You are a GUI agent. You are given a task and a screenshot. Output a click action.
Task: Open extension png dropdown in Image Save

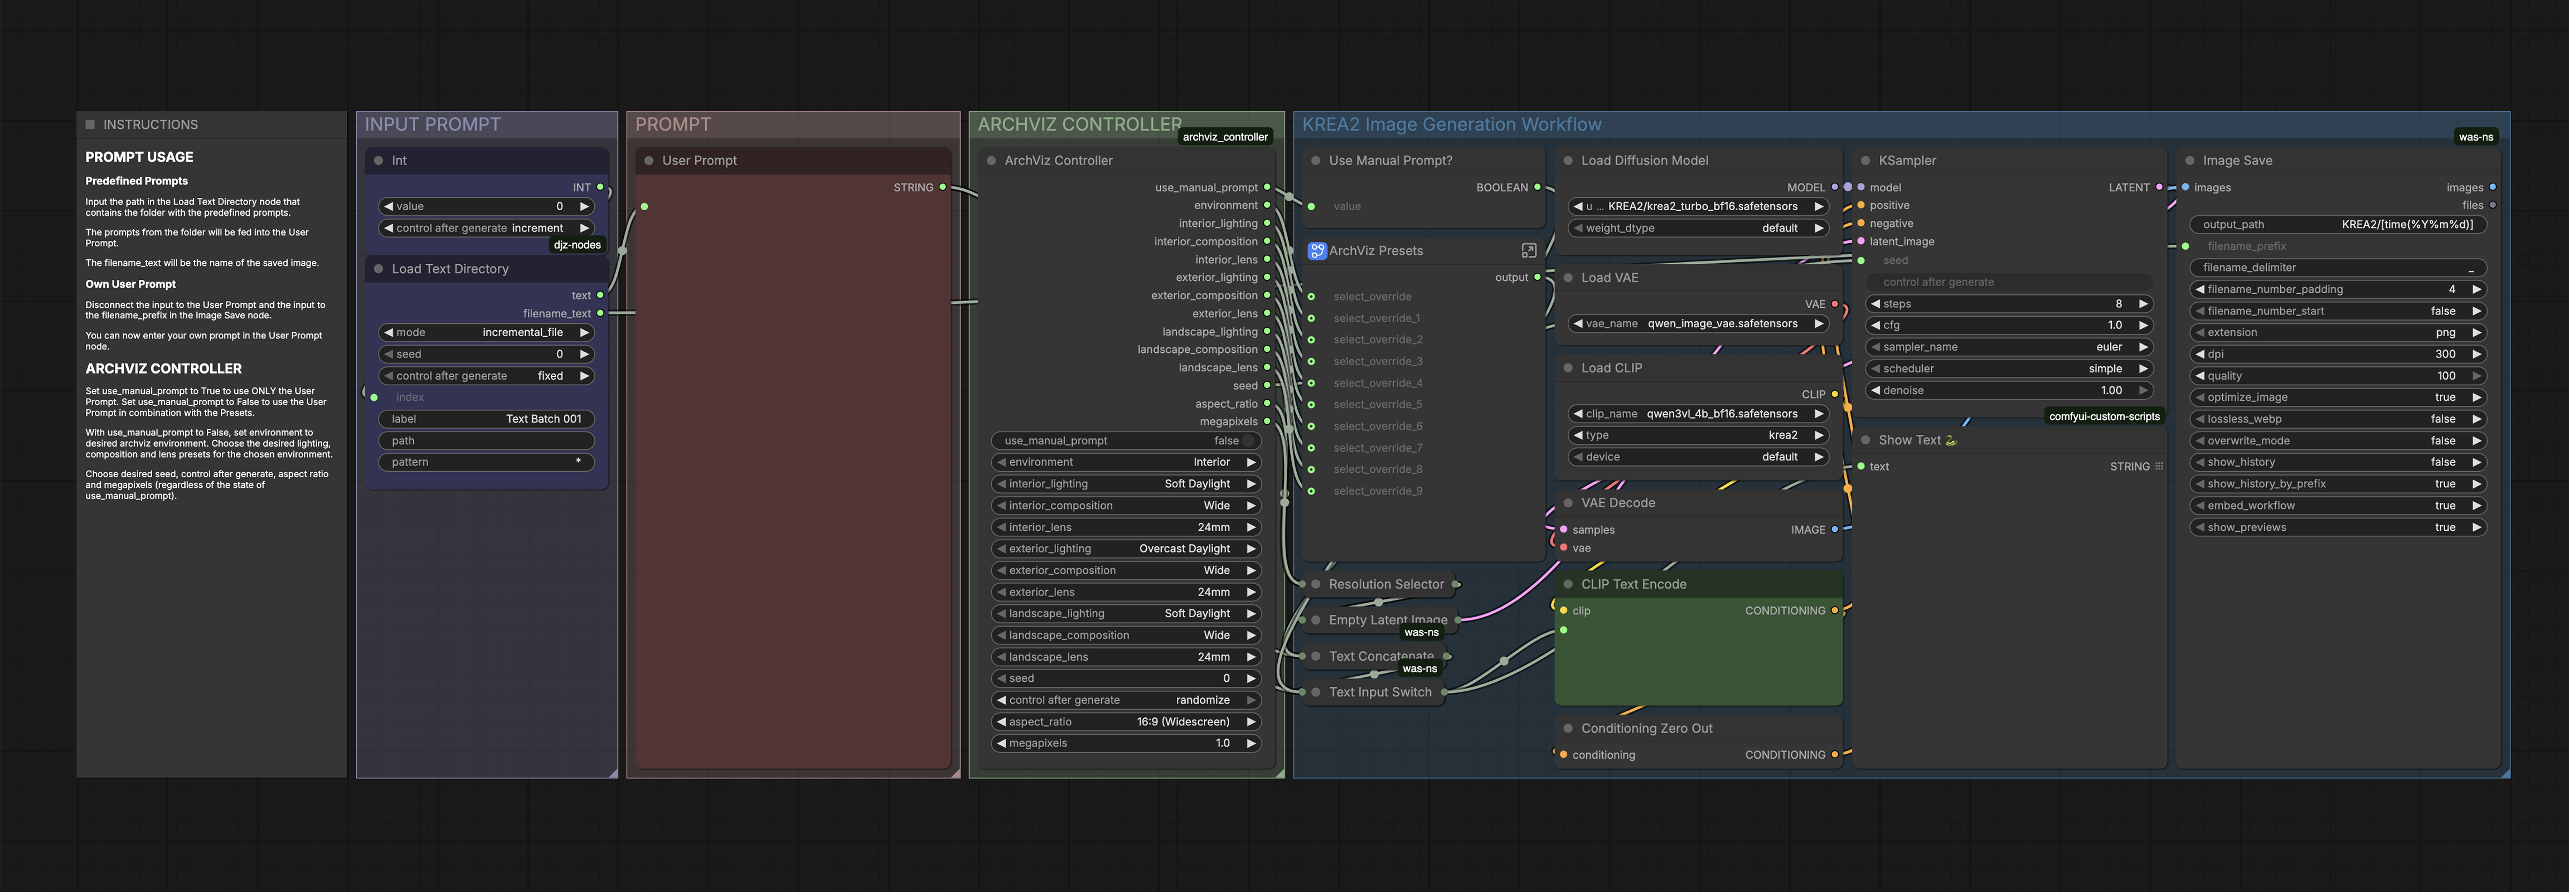coord(2338,333)
